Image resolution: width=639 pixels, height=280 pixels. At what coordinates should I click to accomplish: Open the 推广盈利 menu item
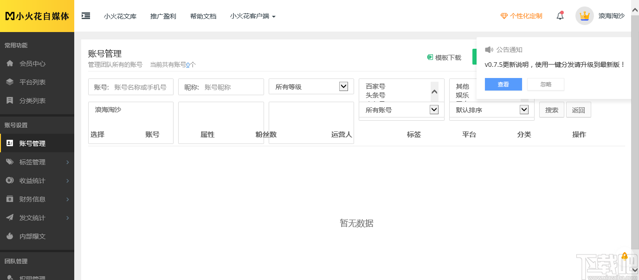coord(163,16)
